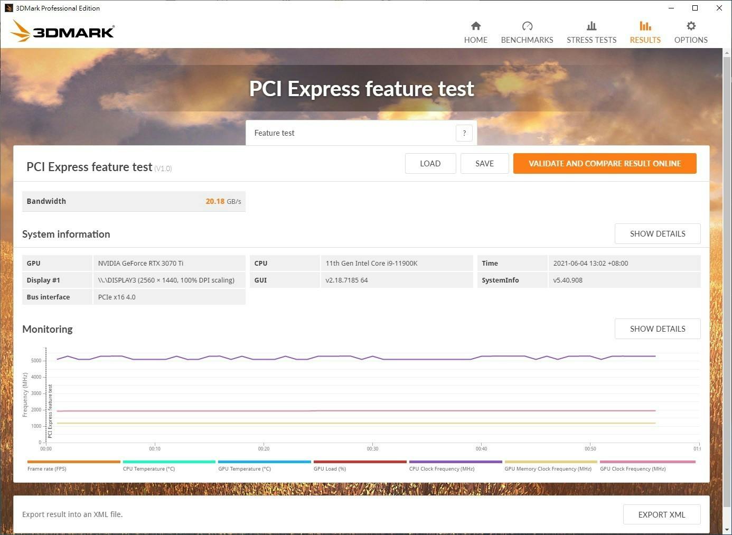Image resolution: width=732 pixels, height=535 pixels.
Task: Click the GPU Load (%) legend swatch
Action: pyautogui.click(x=360, y=462)
